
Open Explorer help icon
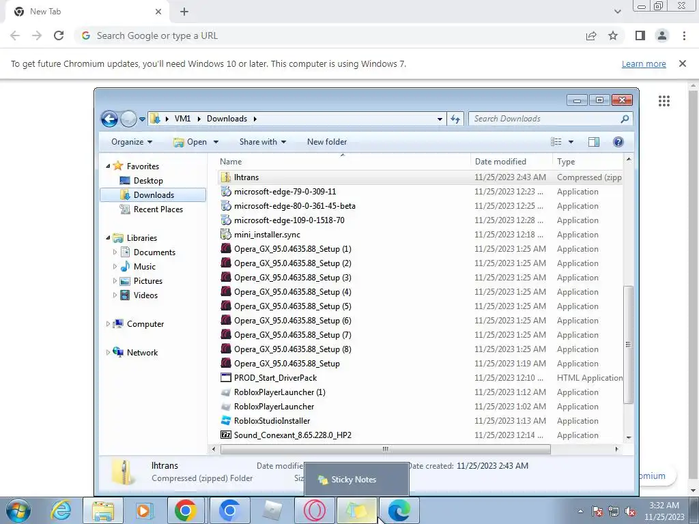618,142
